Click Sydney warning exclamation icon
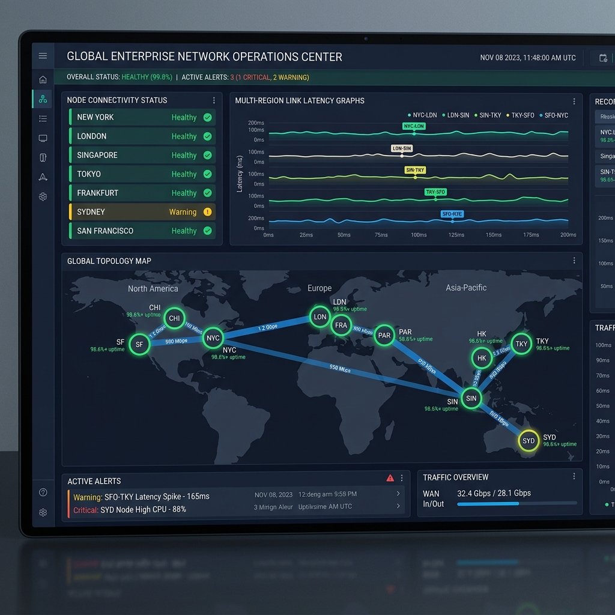The image size is (615, 615). coord(207,212)
